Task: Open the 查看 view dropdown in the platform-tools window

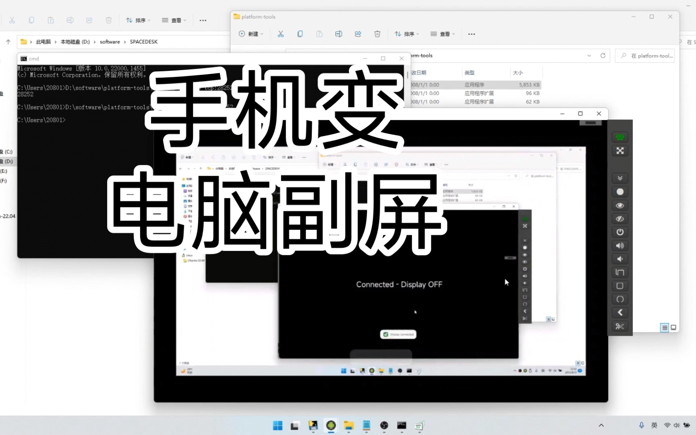Action: (443, 34)
